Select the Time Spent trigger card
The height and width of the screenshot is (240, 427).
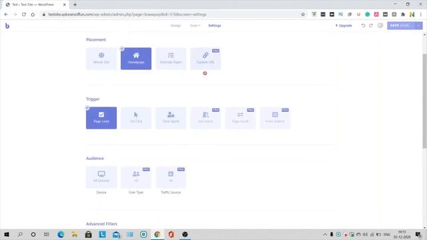click(171, 118)
